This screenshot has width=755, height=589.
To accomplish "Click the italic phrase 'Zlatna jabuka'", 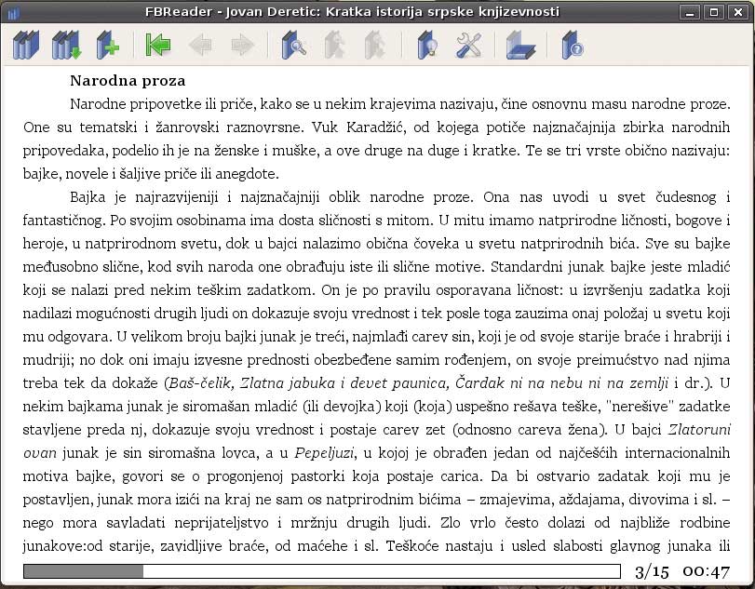I will pos(288,383).
